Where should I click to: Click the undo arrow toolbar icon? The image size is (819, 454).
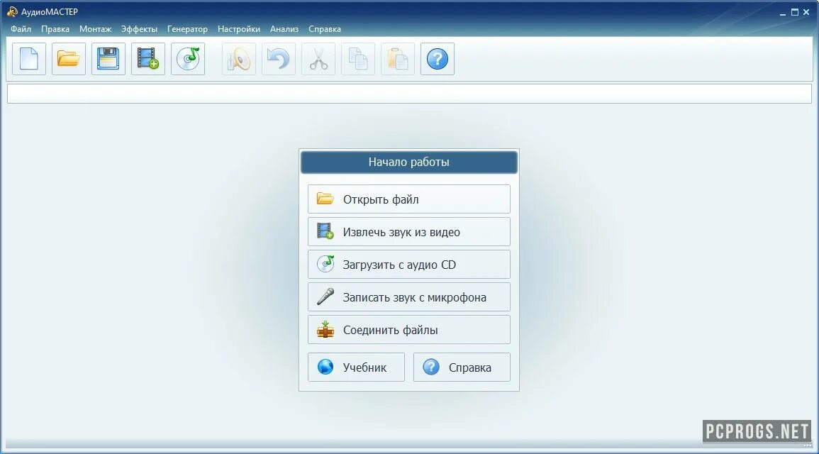(x=279, y=58)
